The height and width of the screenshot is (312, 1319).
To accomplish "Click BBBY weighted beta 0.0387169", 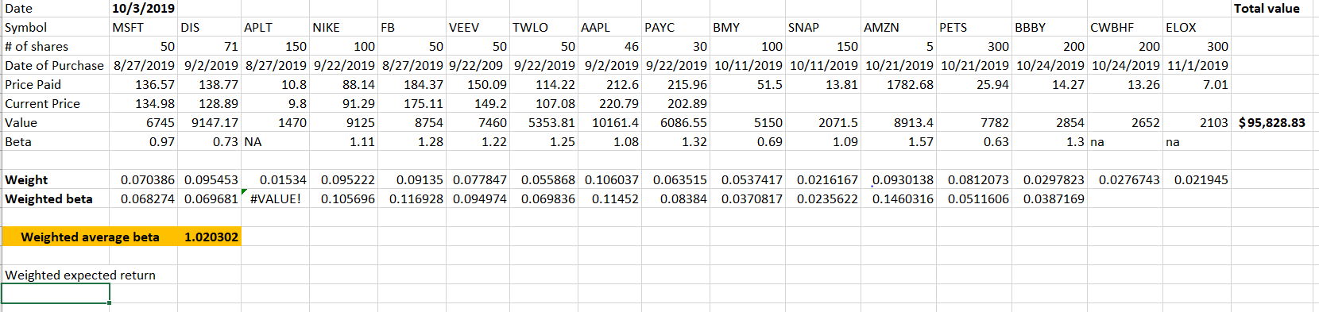I will (x=1050, y=198).
